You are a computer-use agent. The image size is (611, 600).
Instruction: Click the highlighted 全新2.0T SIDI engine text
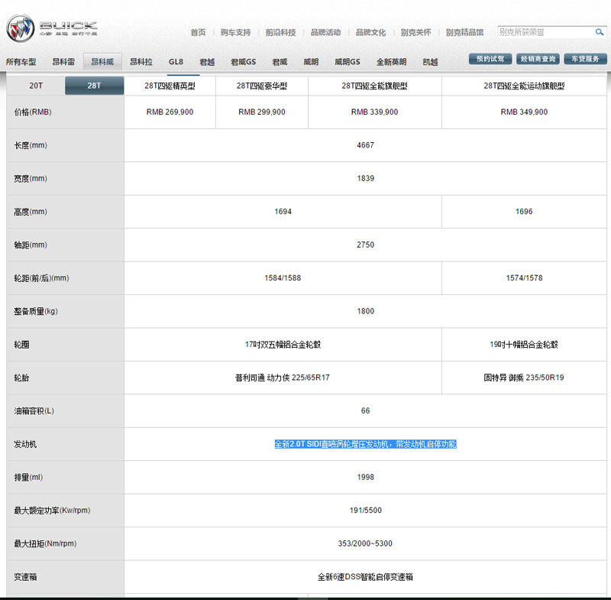(366, 444)
